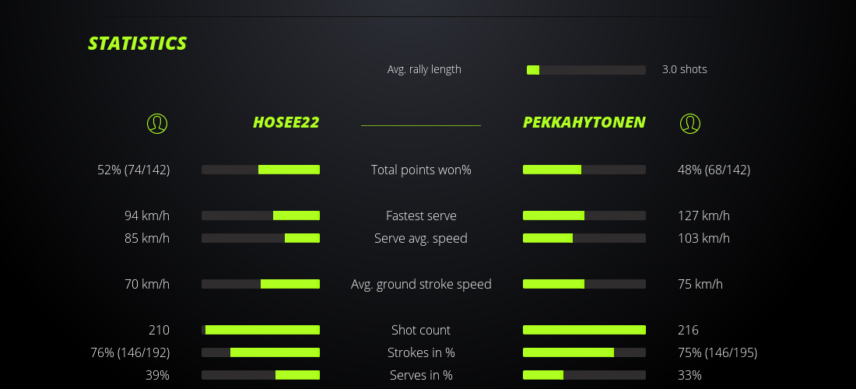This screenshot has height=389, width=856.
Task: Click HOSEE22's Fastest serve bar
Action: coord(261,216)
